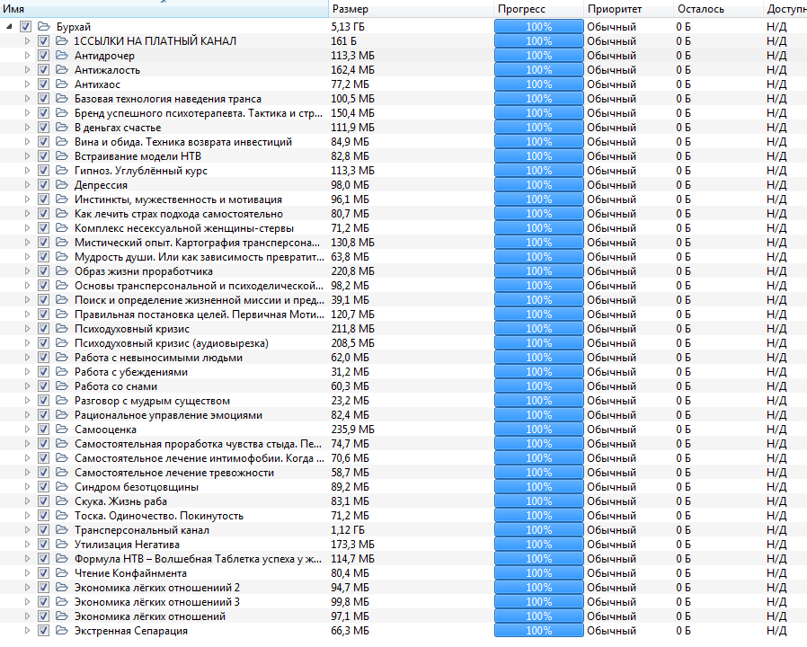Click the folder icon for Работа со снами
The height and width of the screenshot is (647, 807).
[61, 386]
